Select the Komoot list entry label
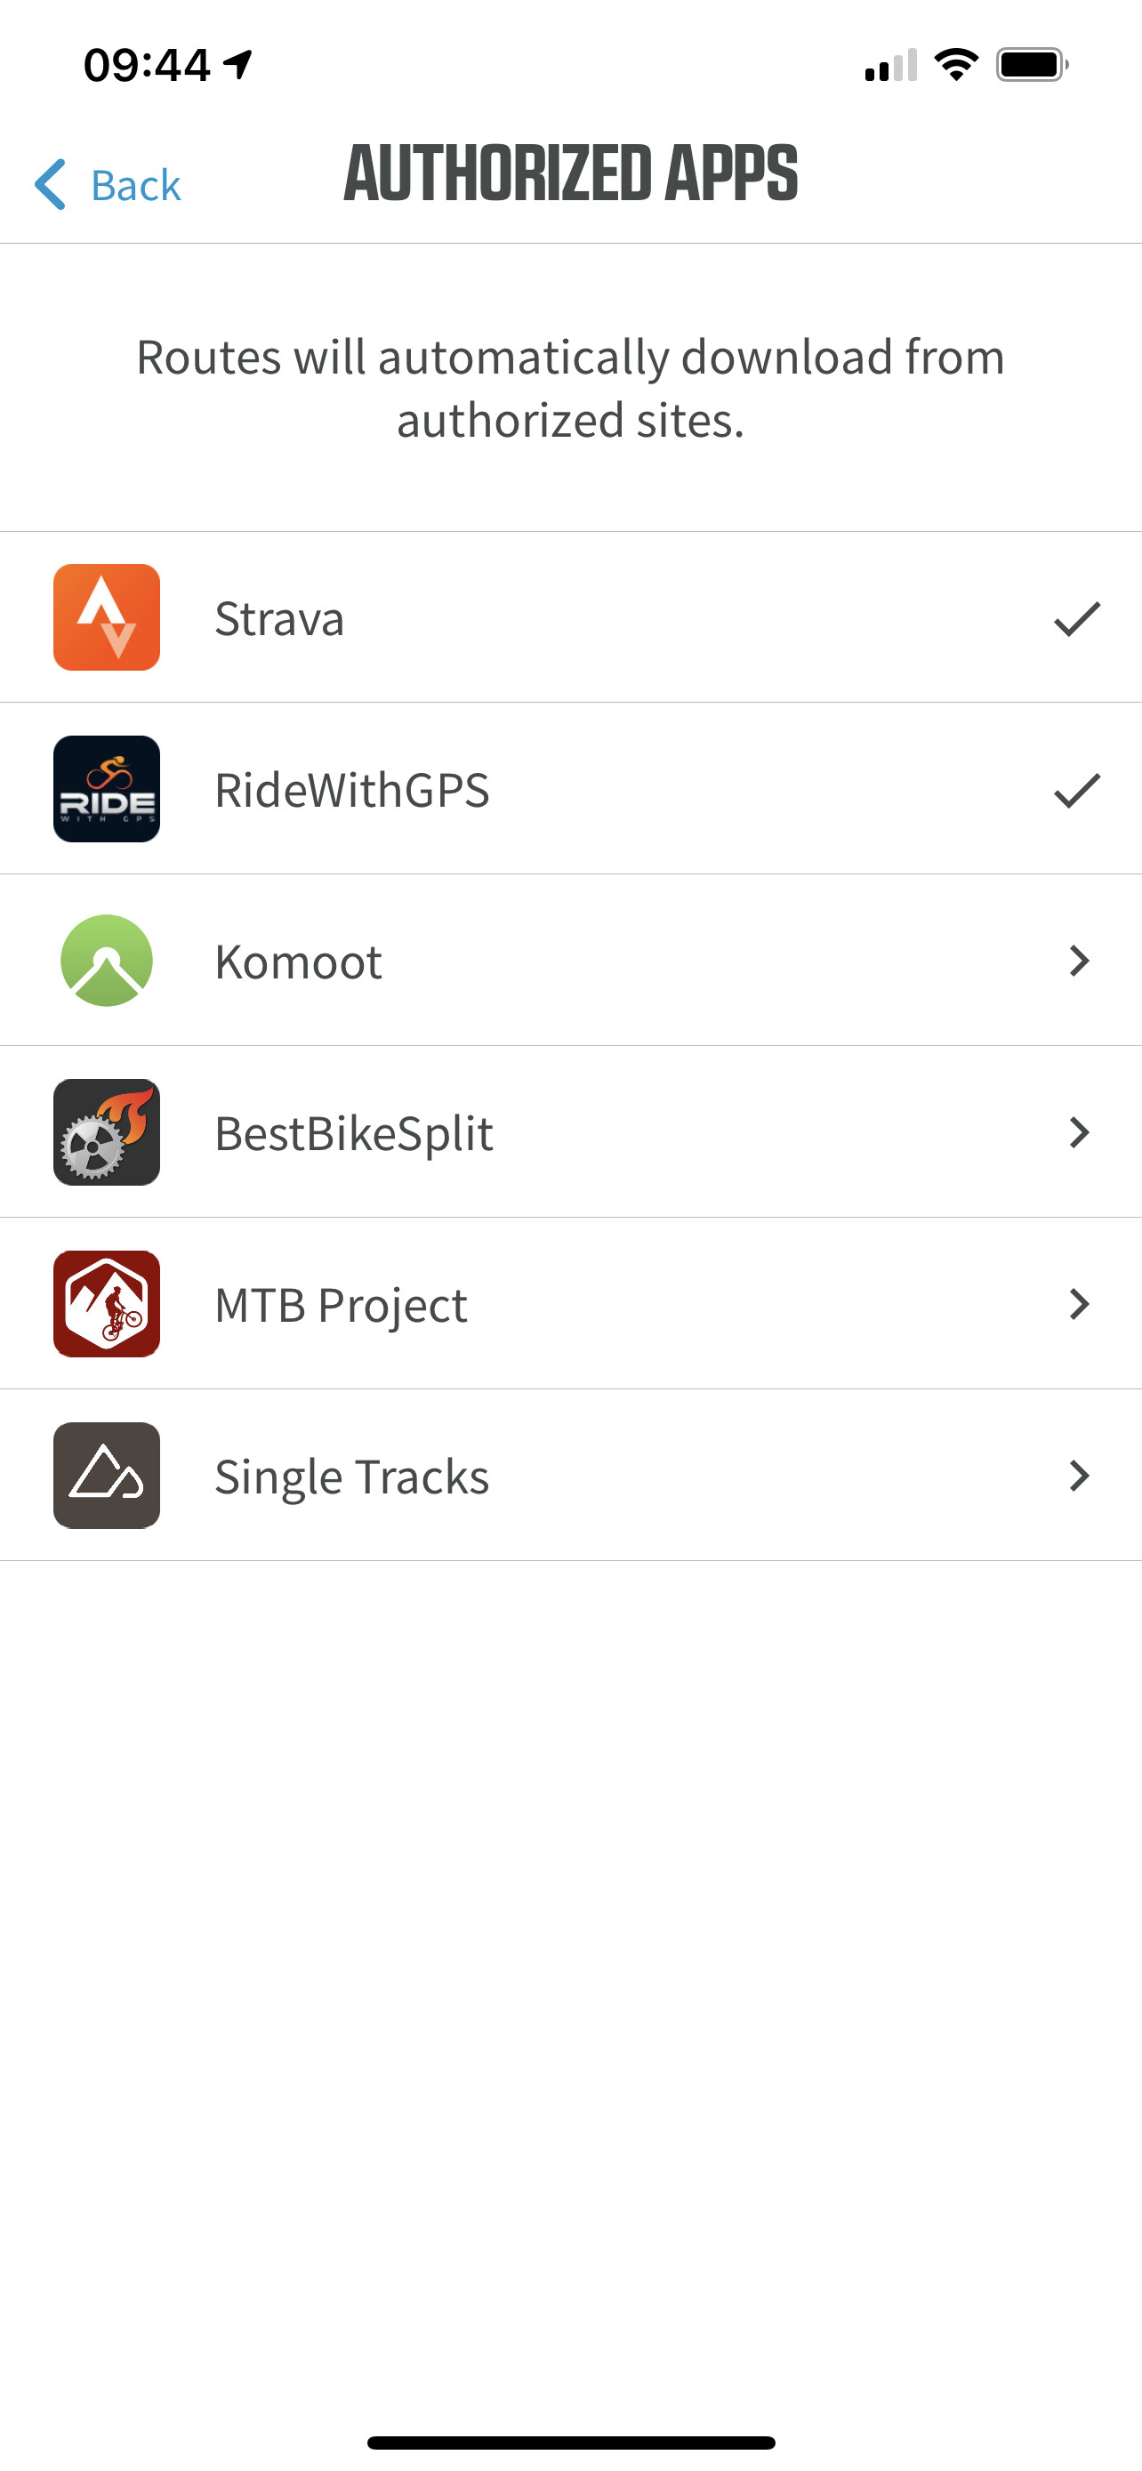This screenshot has height=2471, width=1142. [298, 962]
